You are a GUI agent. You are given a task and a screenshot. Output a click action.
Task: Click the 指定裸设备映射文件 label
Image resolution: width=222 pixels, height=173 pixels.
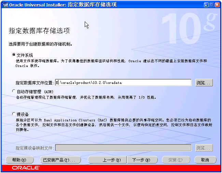click(x=35, y=148)
